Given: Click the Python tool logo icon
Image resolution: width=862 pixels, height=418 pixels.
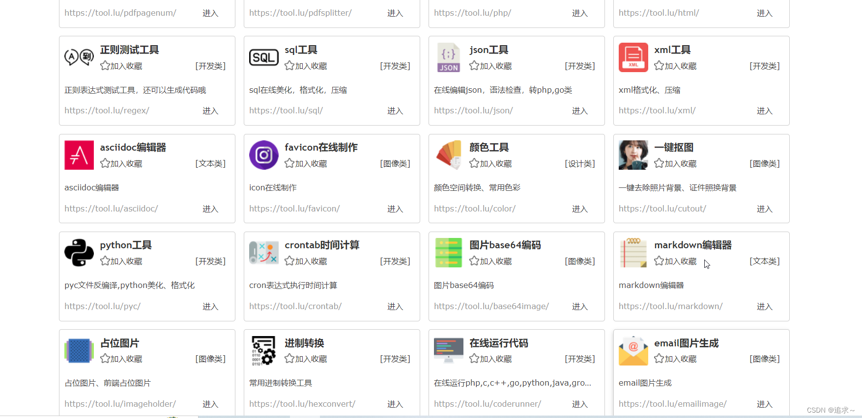Looking at the screenshot, I should point(79,253).
